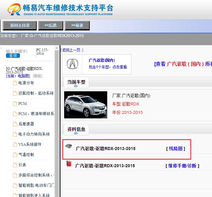Open the 维修手册/诊断 link
212x197 pixels.
182,166
